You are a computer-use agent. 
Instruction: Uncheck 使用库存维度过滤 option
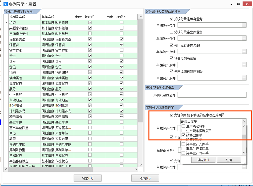point(172,45)
